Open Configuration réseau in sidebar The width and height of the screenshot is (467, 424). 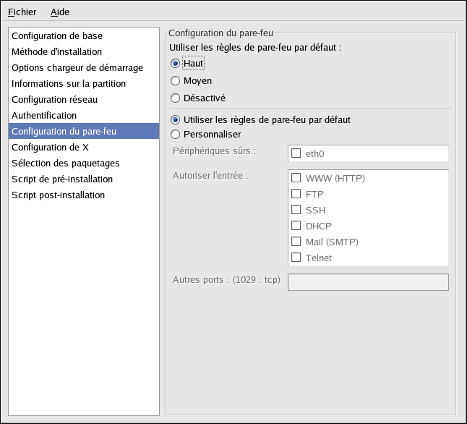(x=84, y=99)
